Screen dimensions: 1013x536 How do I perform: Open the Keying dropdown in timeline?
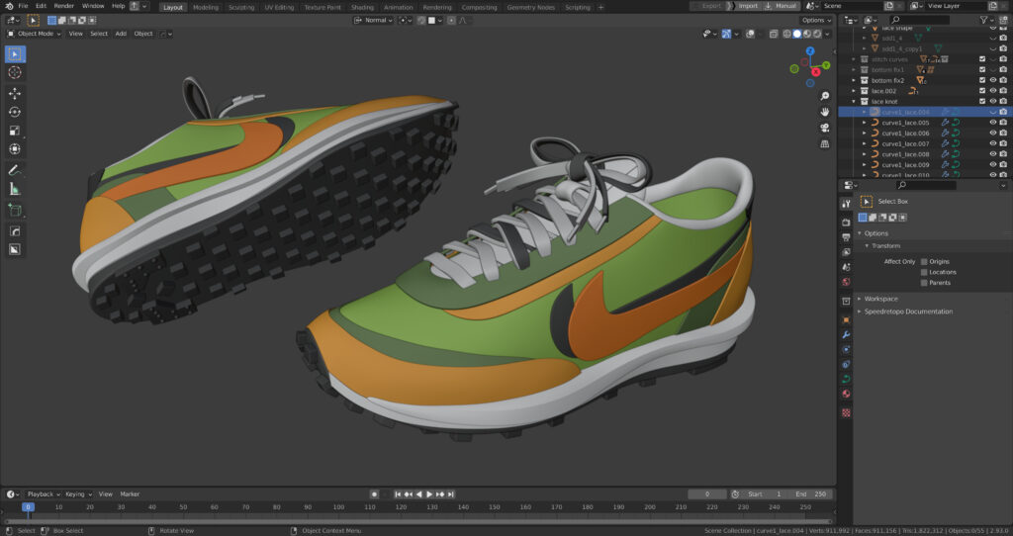(78, 494)
